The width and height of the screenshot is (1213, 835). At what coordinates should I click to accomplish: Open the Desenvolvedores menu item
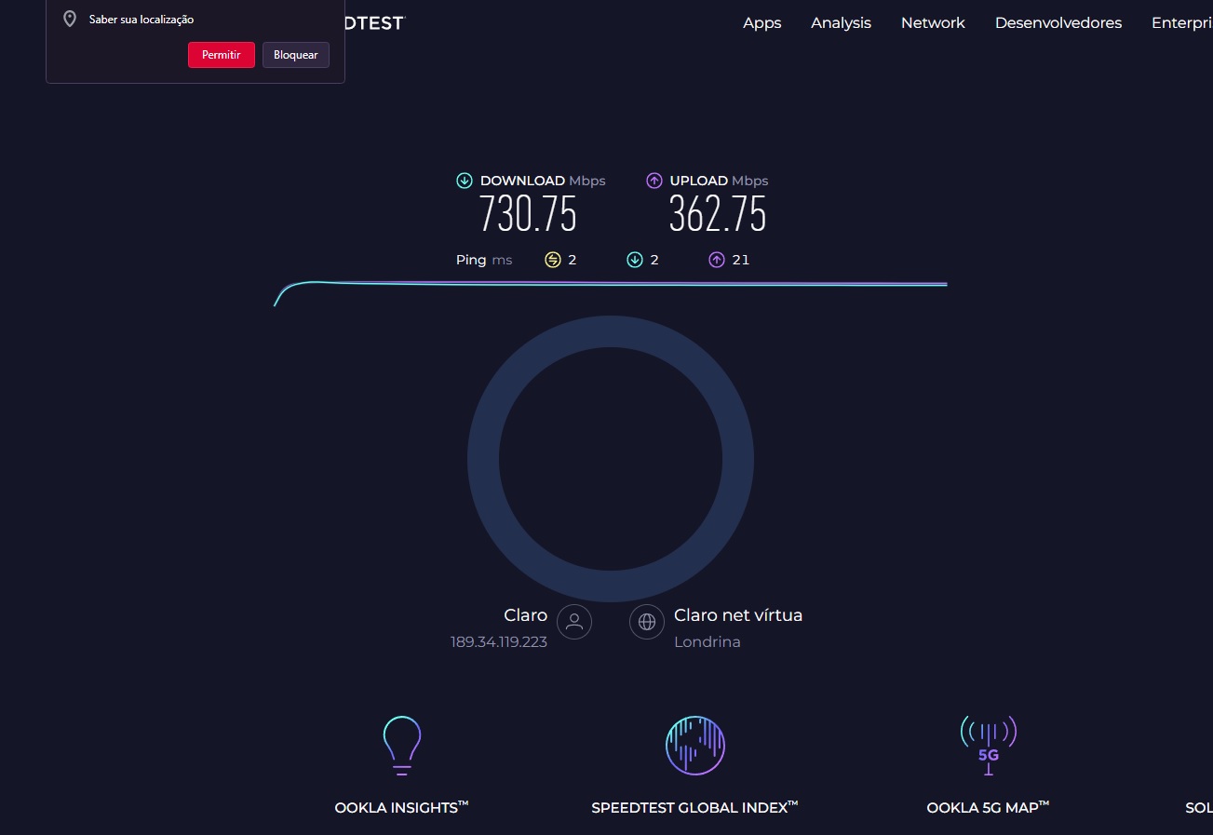(1058, 23)
